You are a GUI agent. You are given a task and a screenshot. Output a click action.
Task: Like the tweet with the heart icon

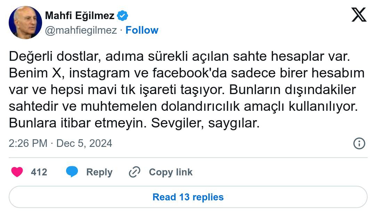coord(17,172)
